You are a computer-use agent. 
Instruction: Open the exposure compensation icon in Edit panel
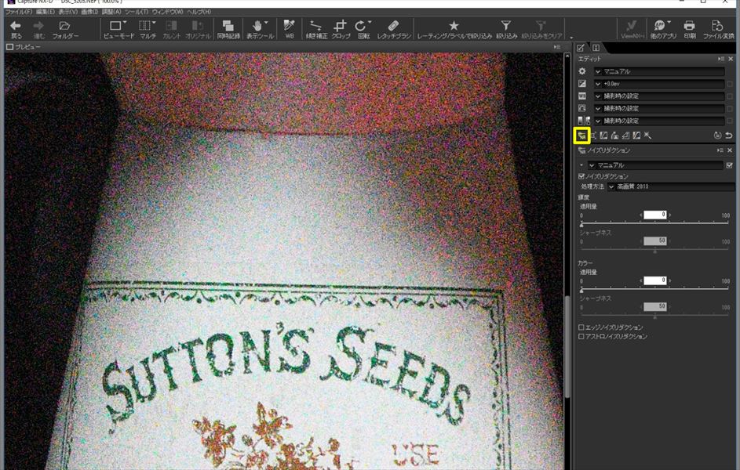(582, 83)
